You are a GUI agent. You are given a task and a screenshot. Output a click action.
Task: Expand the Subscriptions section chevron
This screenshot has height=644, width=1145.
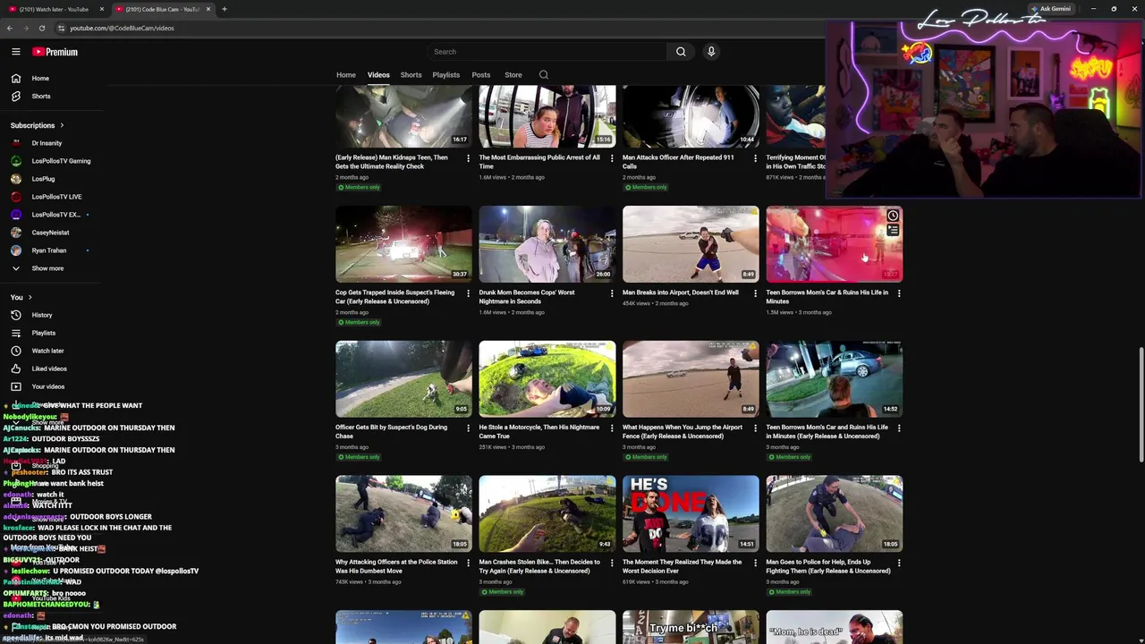(62, 125)
